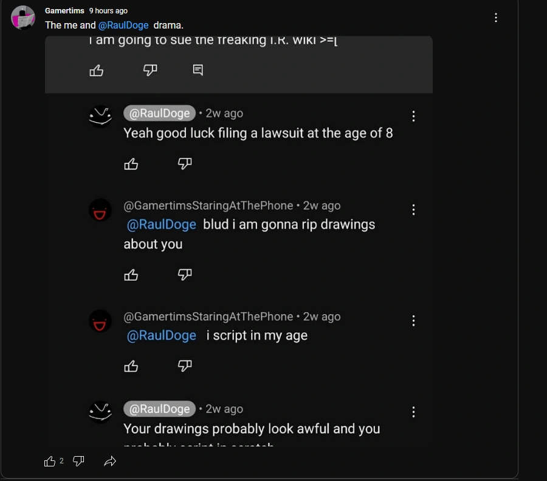Open options on the 'i script in my age' comment
Viewport: 547px width, 481px height.
coord(413,320)
